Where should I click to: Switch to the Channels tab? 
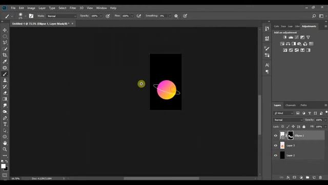(291, 105)
